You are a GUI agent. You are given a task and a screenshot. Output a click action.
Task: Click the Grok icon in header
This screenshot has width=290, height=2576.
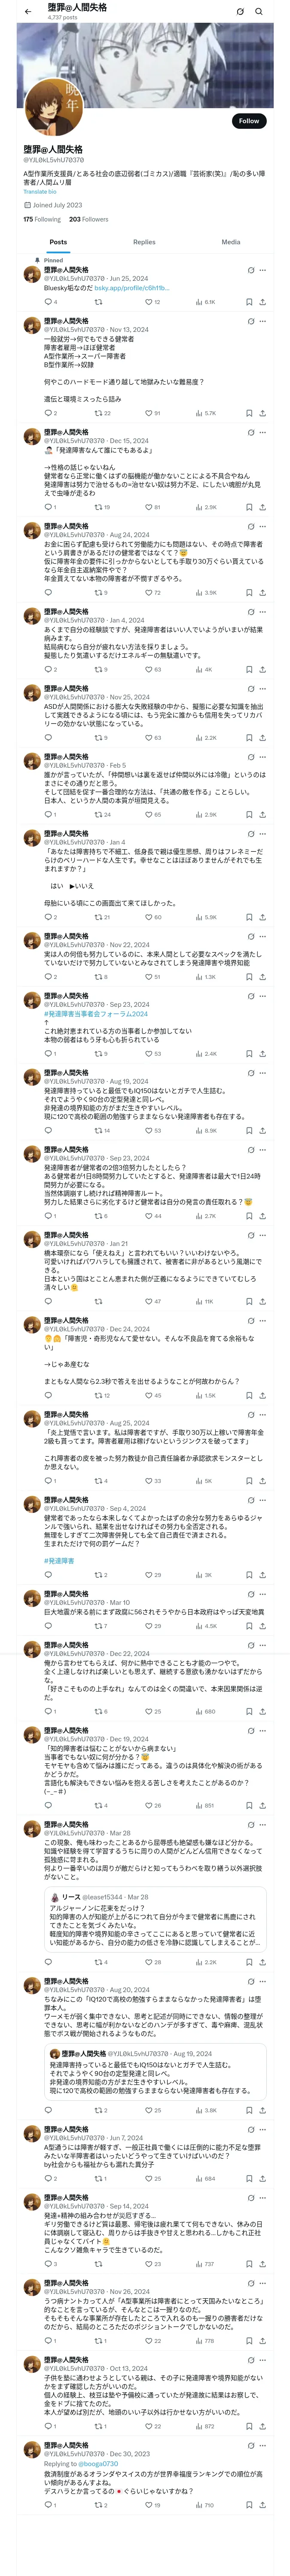tap(240, 12)
